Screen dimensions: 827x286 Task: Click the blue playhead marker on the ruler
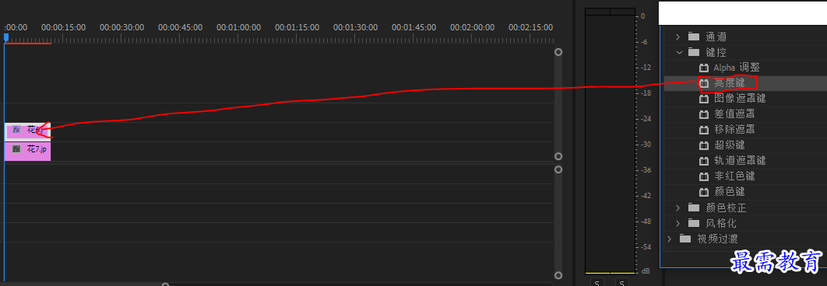click(x=5, y=38)
